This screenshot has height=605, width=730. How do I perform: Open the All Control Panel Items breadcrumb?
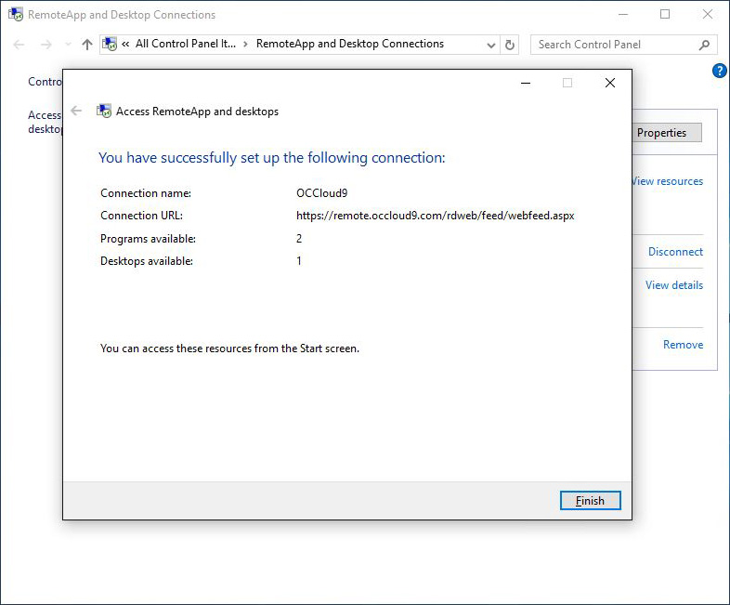[186, 44]
